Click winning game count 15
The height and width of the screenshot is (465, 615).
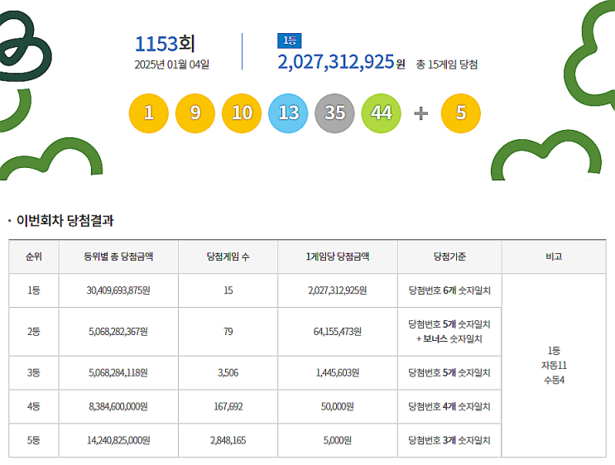point(228,290)
